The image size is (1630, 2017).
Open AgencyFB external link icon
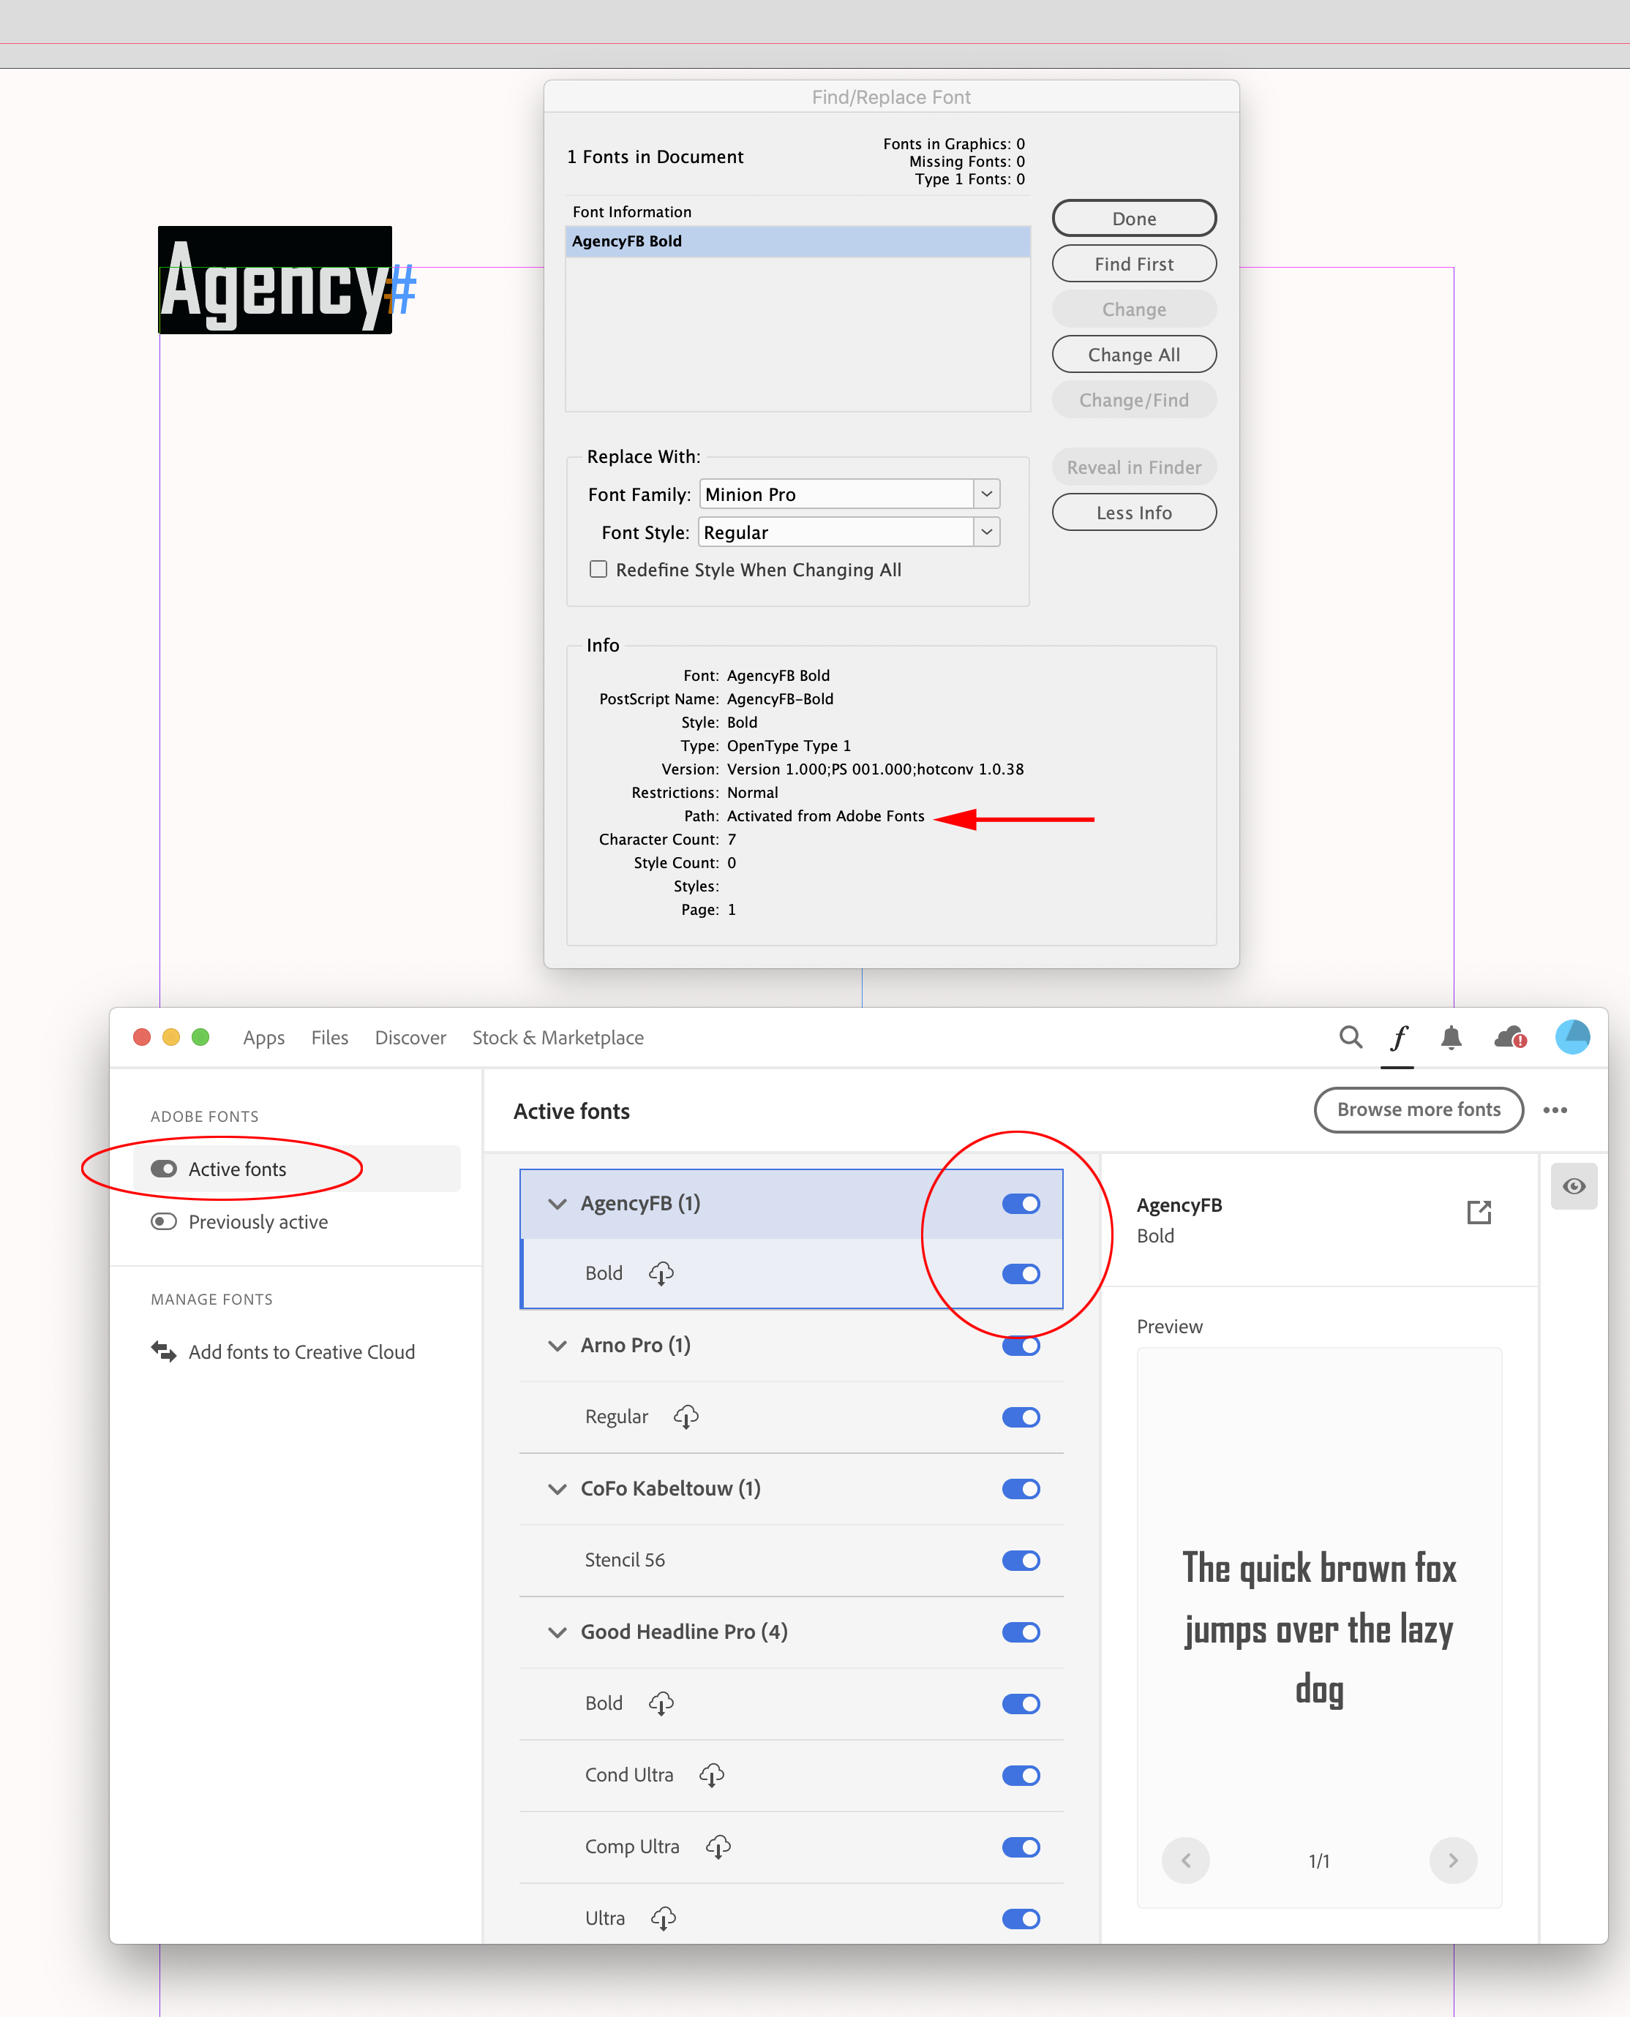(1480, 1212)
